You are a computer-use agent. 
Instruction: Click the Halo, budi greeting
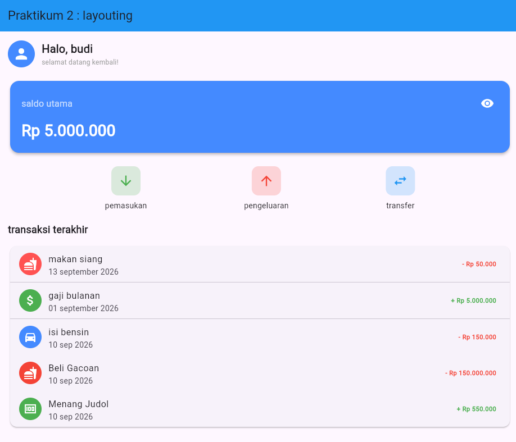click(67, 49)
